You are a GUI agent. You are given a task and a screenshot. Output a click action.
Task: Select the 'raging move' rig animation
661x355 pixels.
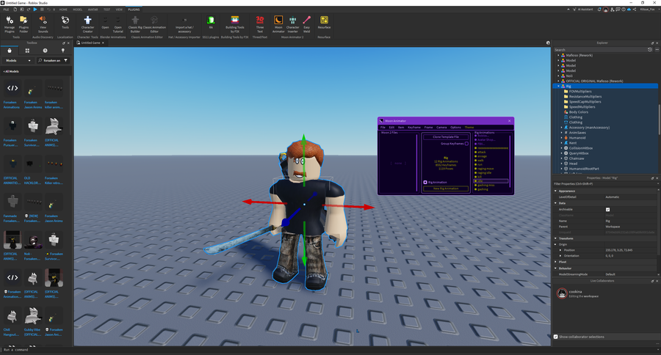click(485, 169)
